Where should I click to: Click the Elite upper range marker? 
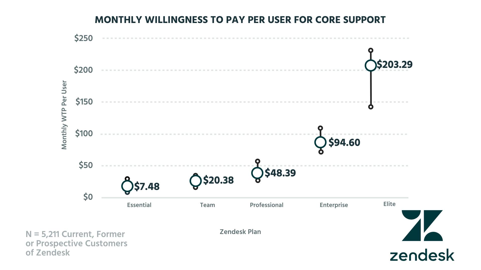pyautogui.click(x=371, y=50)
